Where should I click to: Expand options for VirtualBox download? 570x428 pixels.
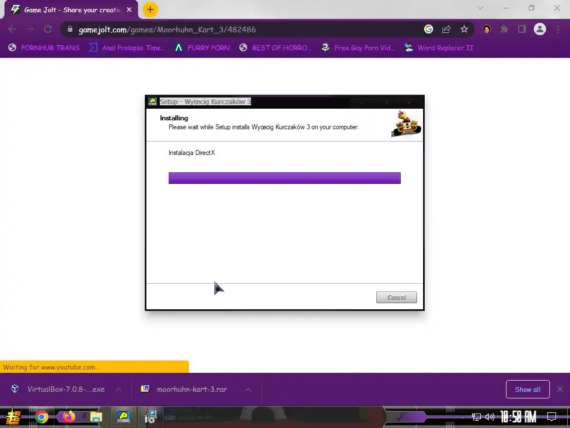(x=119, y=390)
